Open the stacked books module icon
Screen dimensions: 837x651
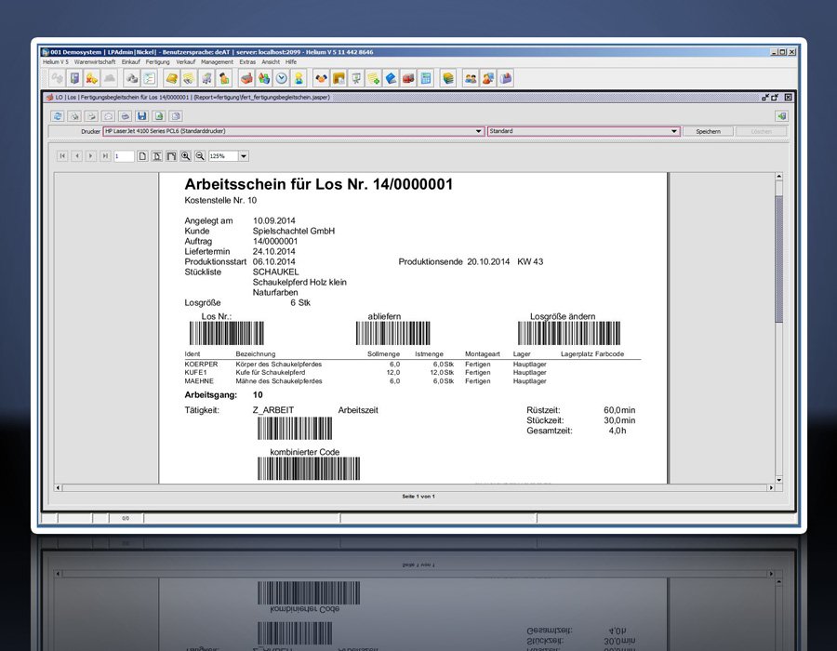coord(448,78)
